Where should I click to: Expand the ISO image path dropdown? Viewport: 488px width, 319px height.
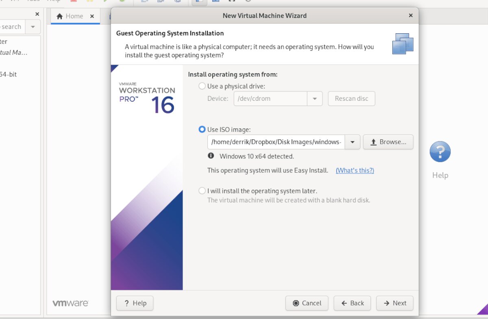click(x=352, y=142)
